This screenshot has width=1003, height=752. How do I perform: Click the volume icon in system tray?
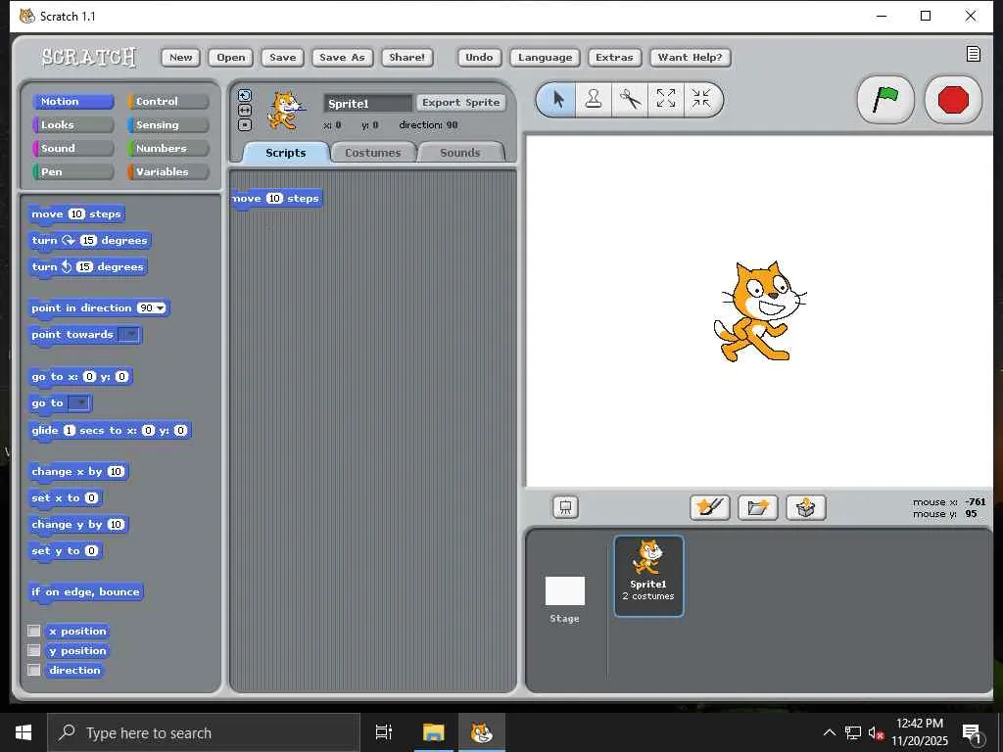(x=875, y=732)
